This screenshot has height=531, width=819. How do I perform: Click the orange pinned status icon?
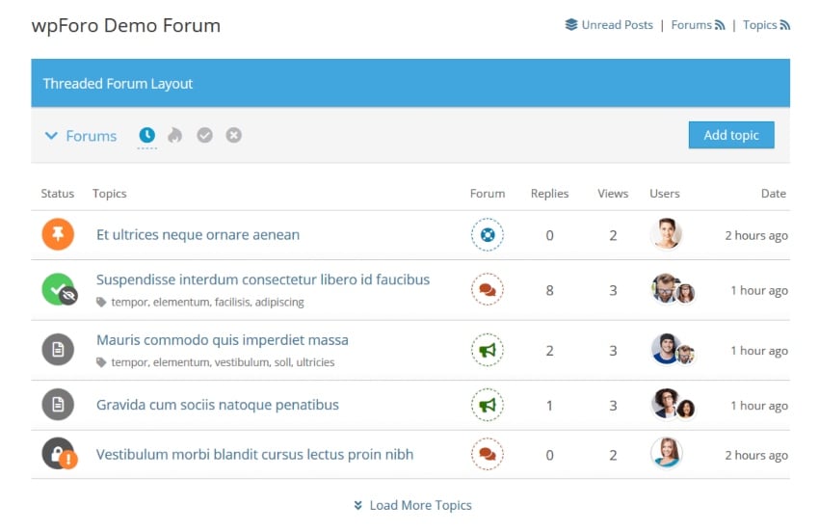58,234
